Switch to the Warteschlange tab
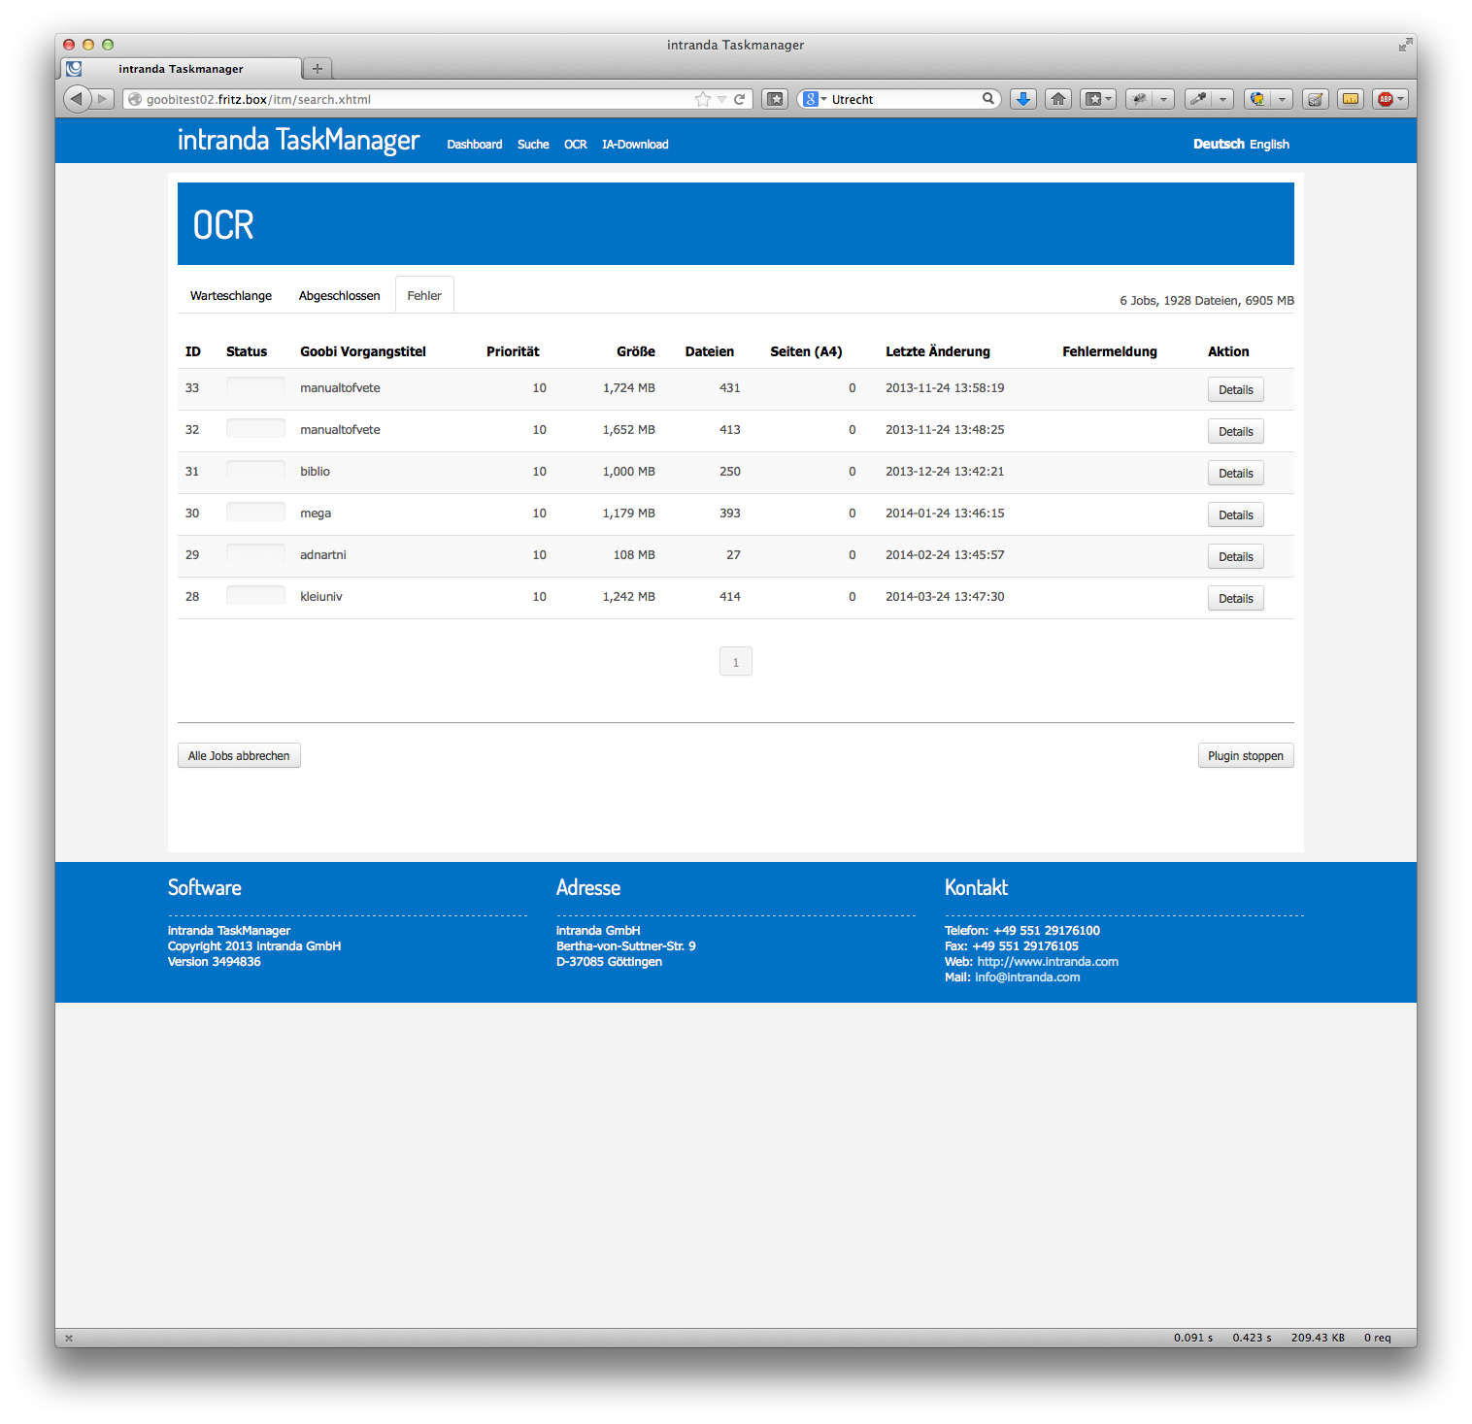Viewport: 1472px width, 1424px height. click(231, 296)
